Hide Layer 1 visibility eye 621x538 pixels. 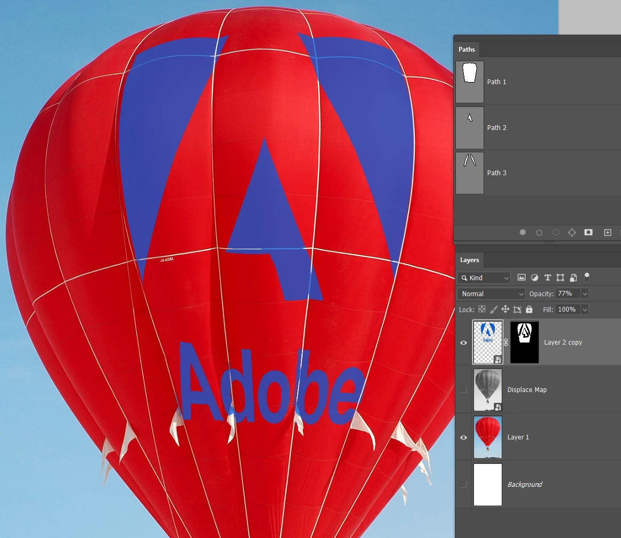click(463, 437)
